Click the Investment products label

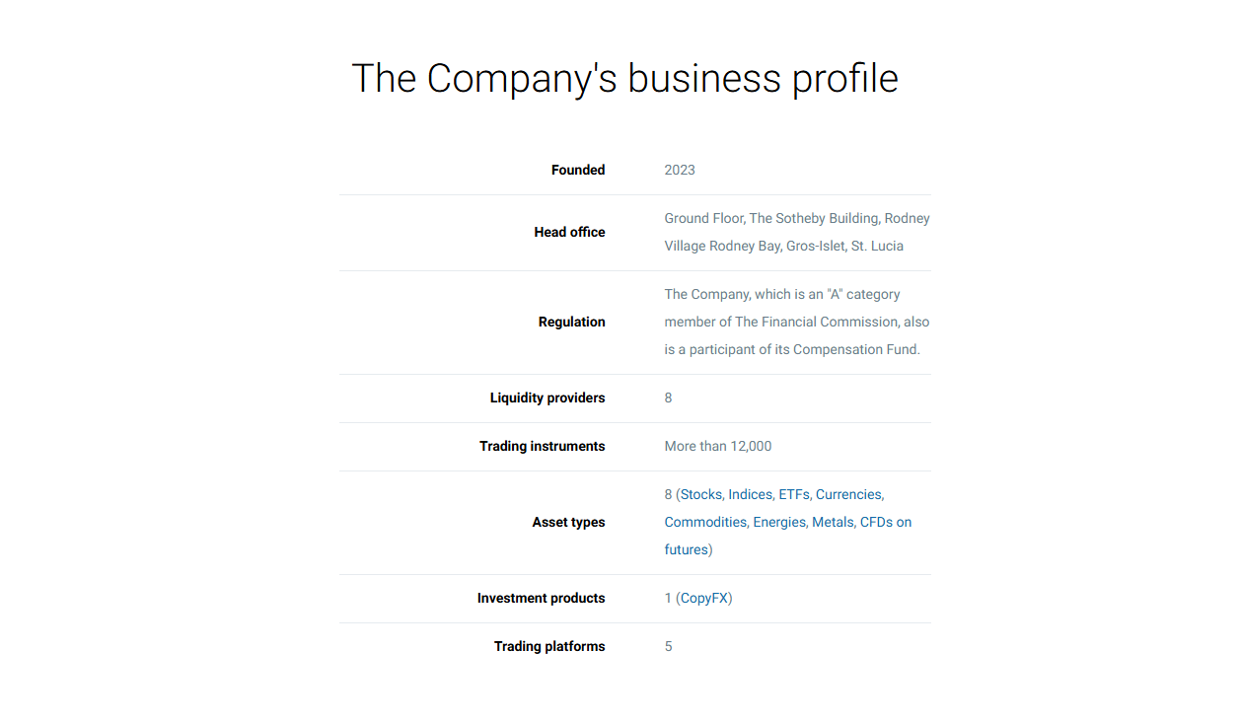[x=541, y=598]
